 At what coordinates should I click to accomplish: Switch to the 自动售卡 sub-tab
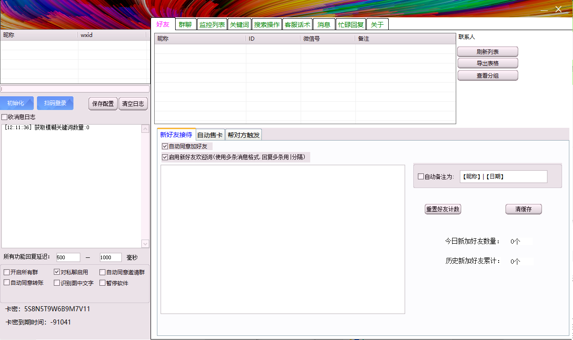(x=210, y=135)
